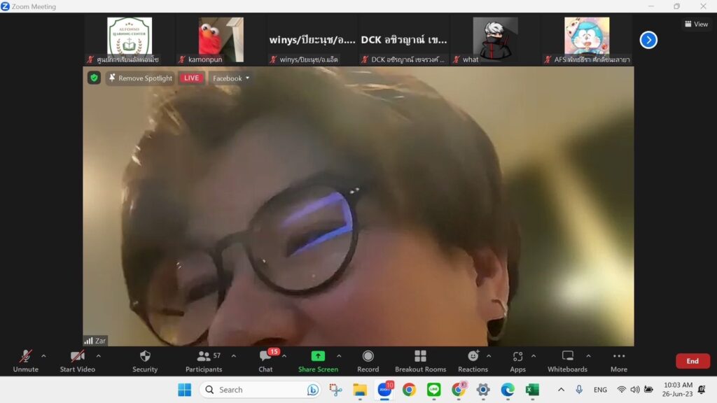Open Excel from the Windows taskbar
This screenshot has height=403, width=717.
pos(532,390)
